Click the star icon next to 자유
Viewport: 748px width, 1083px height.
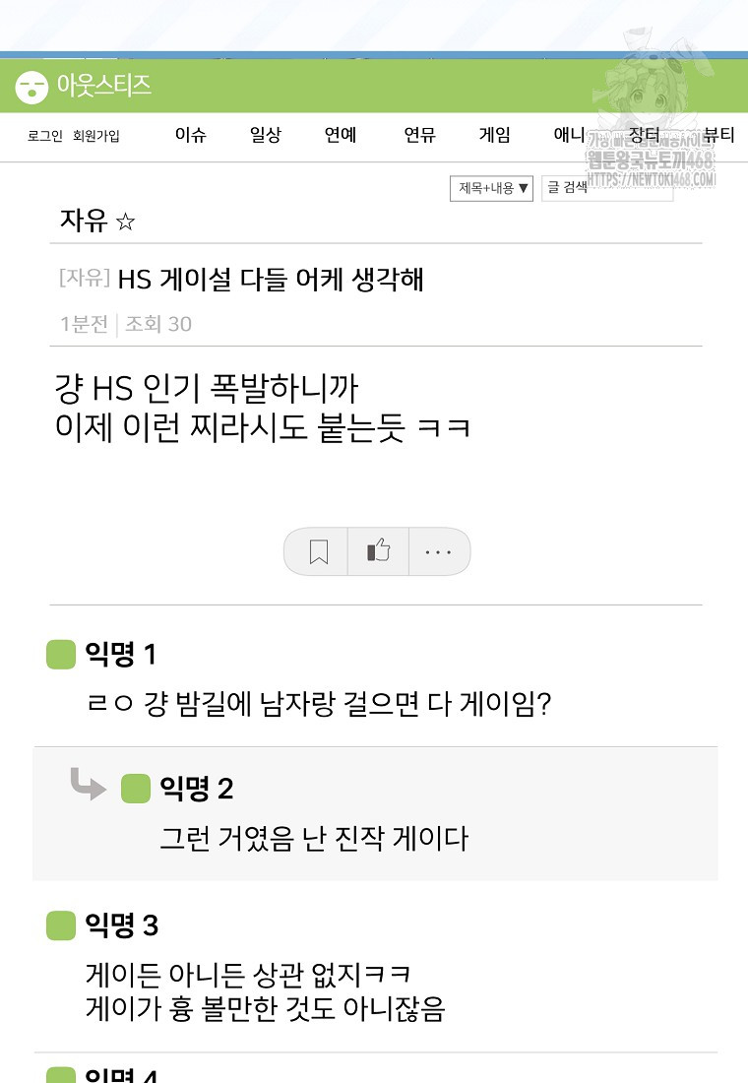[125, 222]
